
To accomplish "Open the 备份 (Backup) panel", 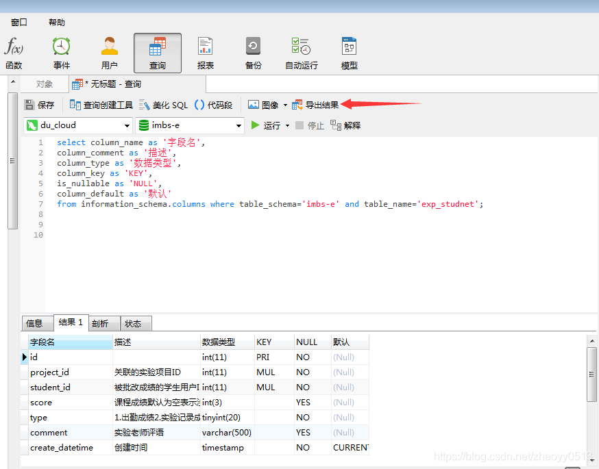I will pyautogui.click(x=252, y=53).
